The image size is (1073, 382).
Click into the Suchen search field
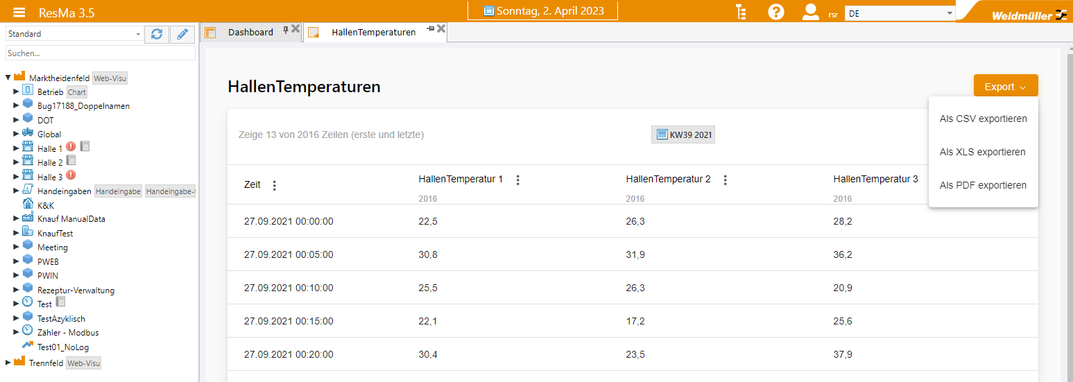pos(100,53)
